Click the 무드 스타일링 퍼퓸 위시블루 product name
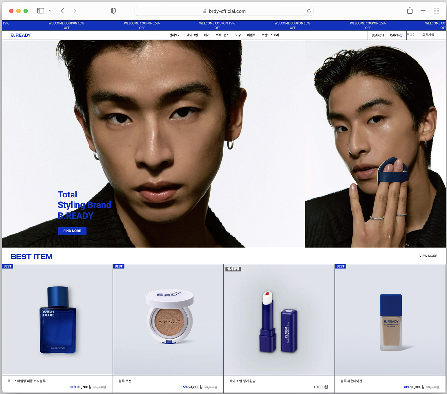The height and width of the screenshot is (394, 447). click(26, 381)
